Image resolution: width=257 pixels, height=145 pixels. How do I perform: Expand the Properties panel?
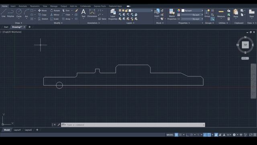184,23
